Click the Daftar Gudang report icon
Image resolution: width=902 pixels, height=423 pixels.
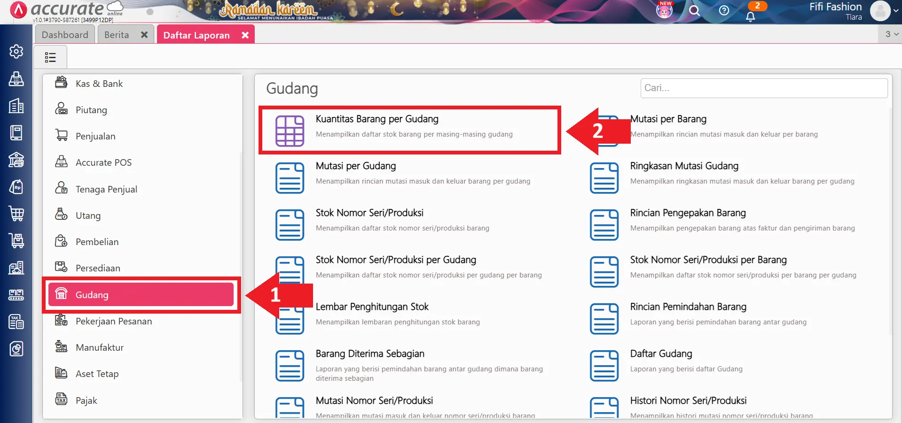coord(604,366)
